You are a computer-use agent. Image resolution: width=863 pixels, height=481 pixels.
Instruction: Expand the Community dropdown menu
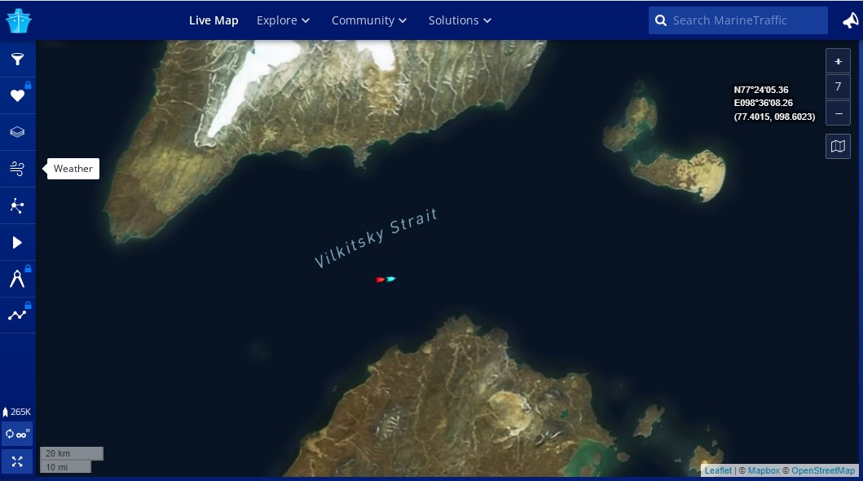point(369,20)
